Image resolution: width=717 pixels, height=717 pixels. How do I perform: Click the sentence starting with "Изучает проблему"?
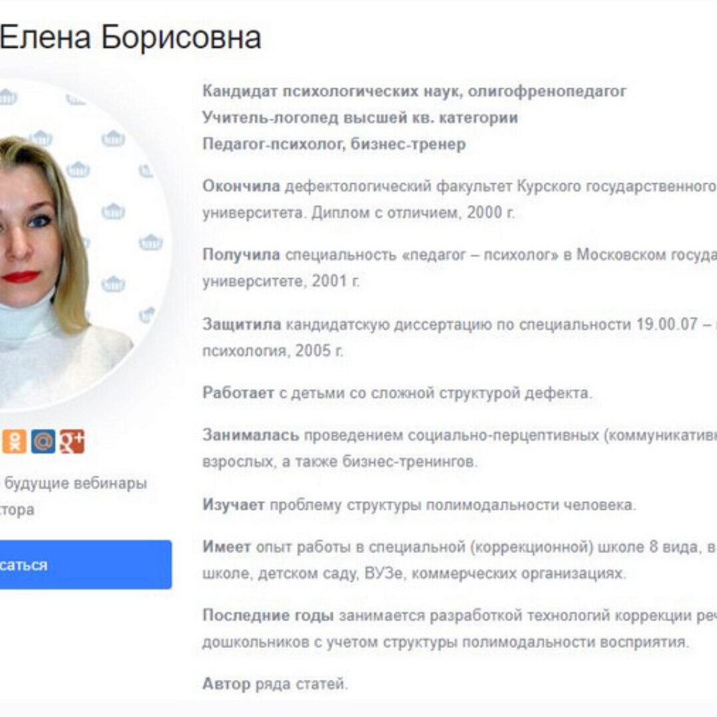pyautogui.click(x=420, y=505)
